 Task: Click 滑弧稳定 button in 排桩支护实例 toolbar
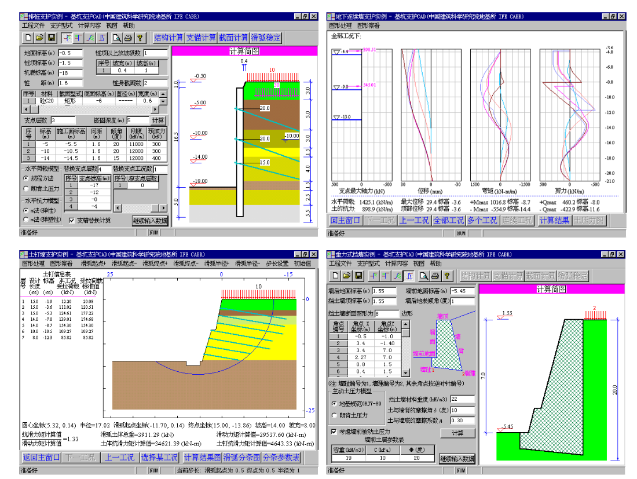click(x=266, y=38)
